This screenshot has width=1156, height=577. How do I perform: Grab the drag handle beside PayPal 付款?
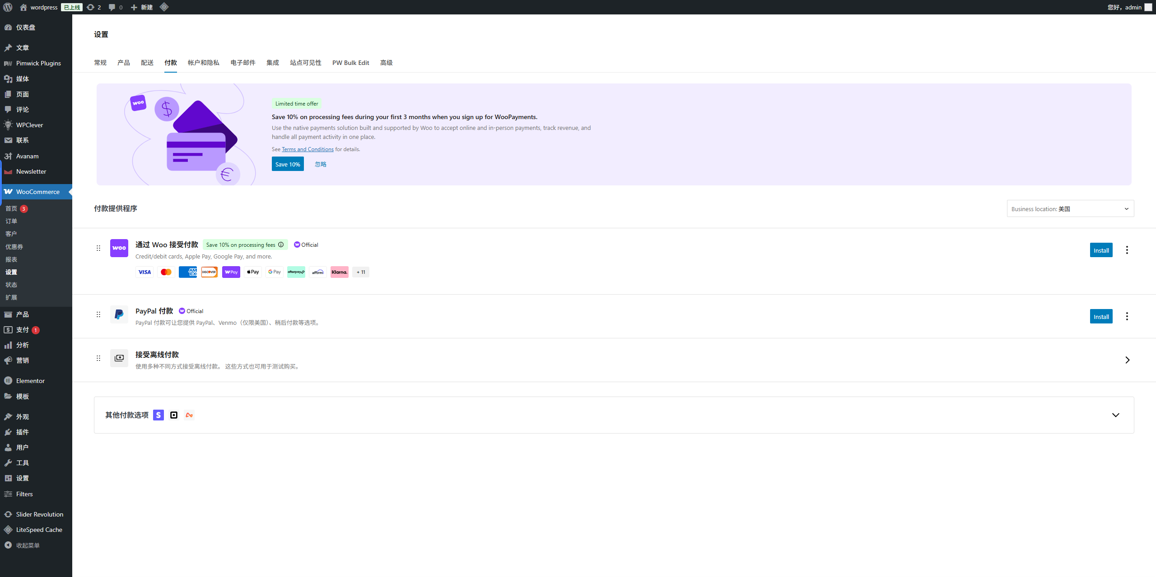coord(98,314)
